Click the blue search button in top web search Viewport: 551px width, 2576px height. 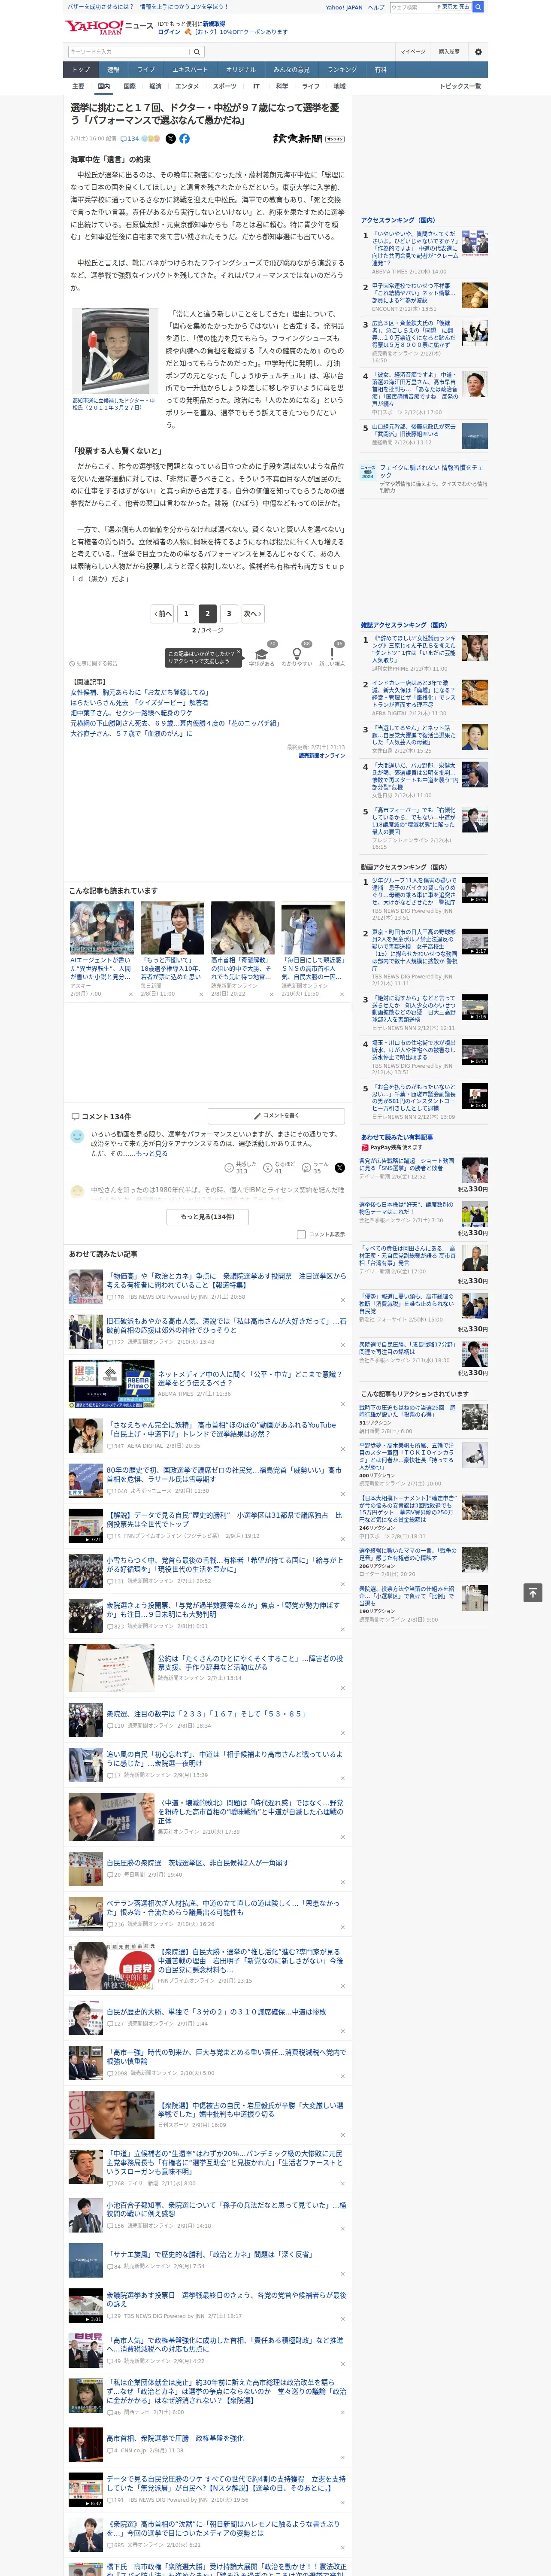point(478,7)
